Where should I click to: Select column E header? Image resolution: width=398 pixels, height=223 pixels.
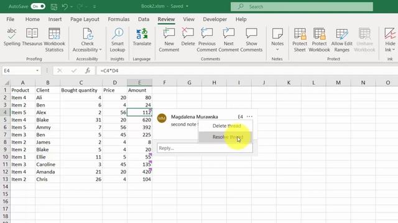tap(139, 82)
